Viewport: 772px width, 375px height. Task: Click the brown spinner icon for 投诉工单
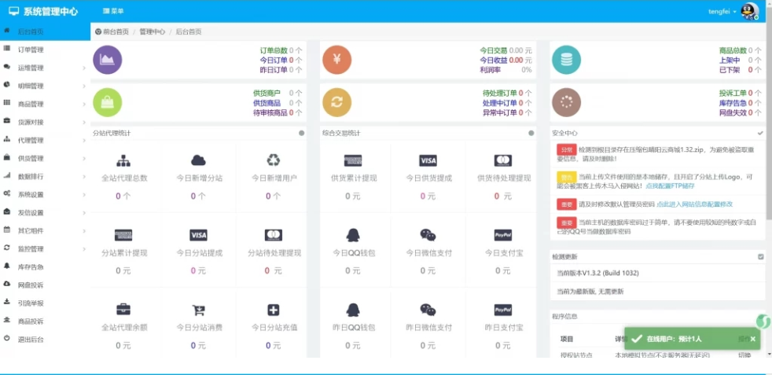[566, 102]
